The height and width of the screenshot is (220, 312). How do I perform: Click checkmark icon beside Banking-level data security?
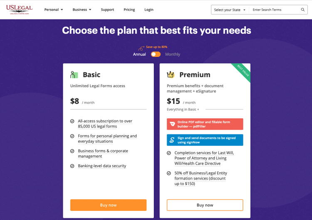[72, 166]
